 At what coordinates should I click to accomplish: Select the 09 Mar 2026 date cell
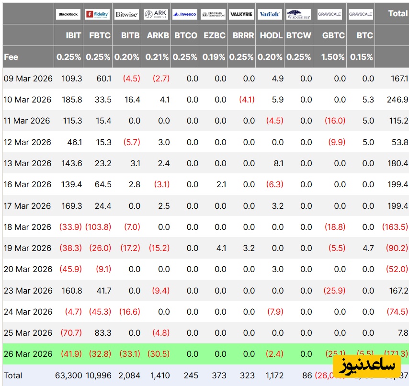click(27, 79)
